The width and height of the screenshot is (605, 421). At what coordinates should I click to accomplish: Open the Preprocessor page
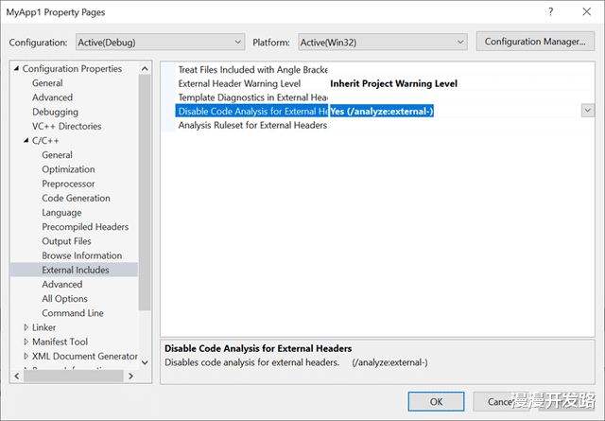[x=68, y=184]
